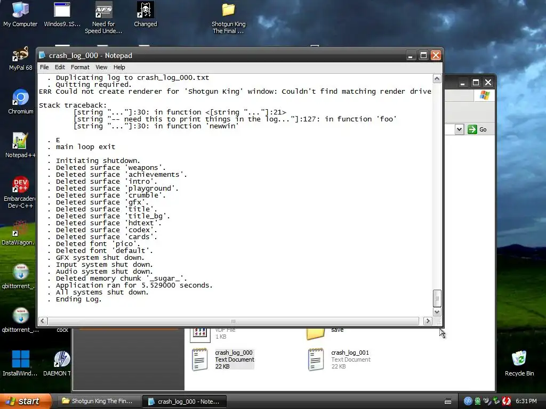Image resolution: width=546 pixels, height=409 pixels.
Task: Click Notepad vertical scrollbar down arrow
Action: coord(437,312)
